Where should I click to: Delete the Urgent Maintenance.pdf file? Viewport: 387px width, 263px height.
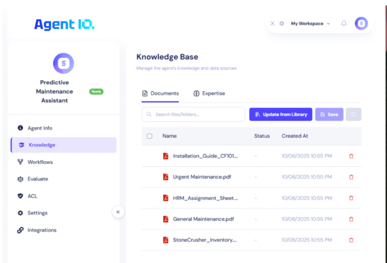point(351,177)
